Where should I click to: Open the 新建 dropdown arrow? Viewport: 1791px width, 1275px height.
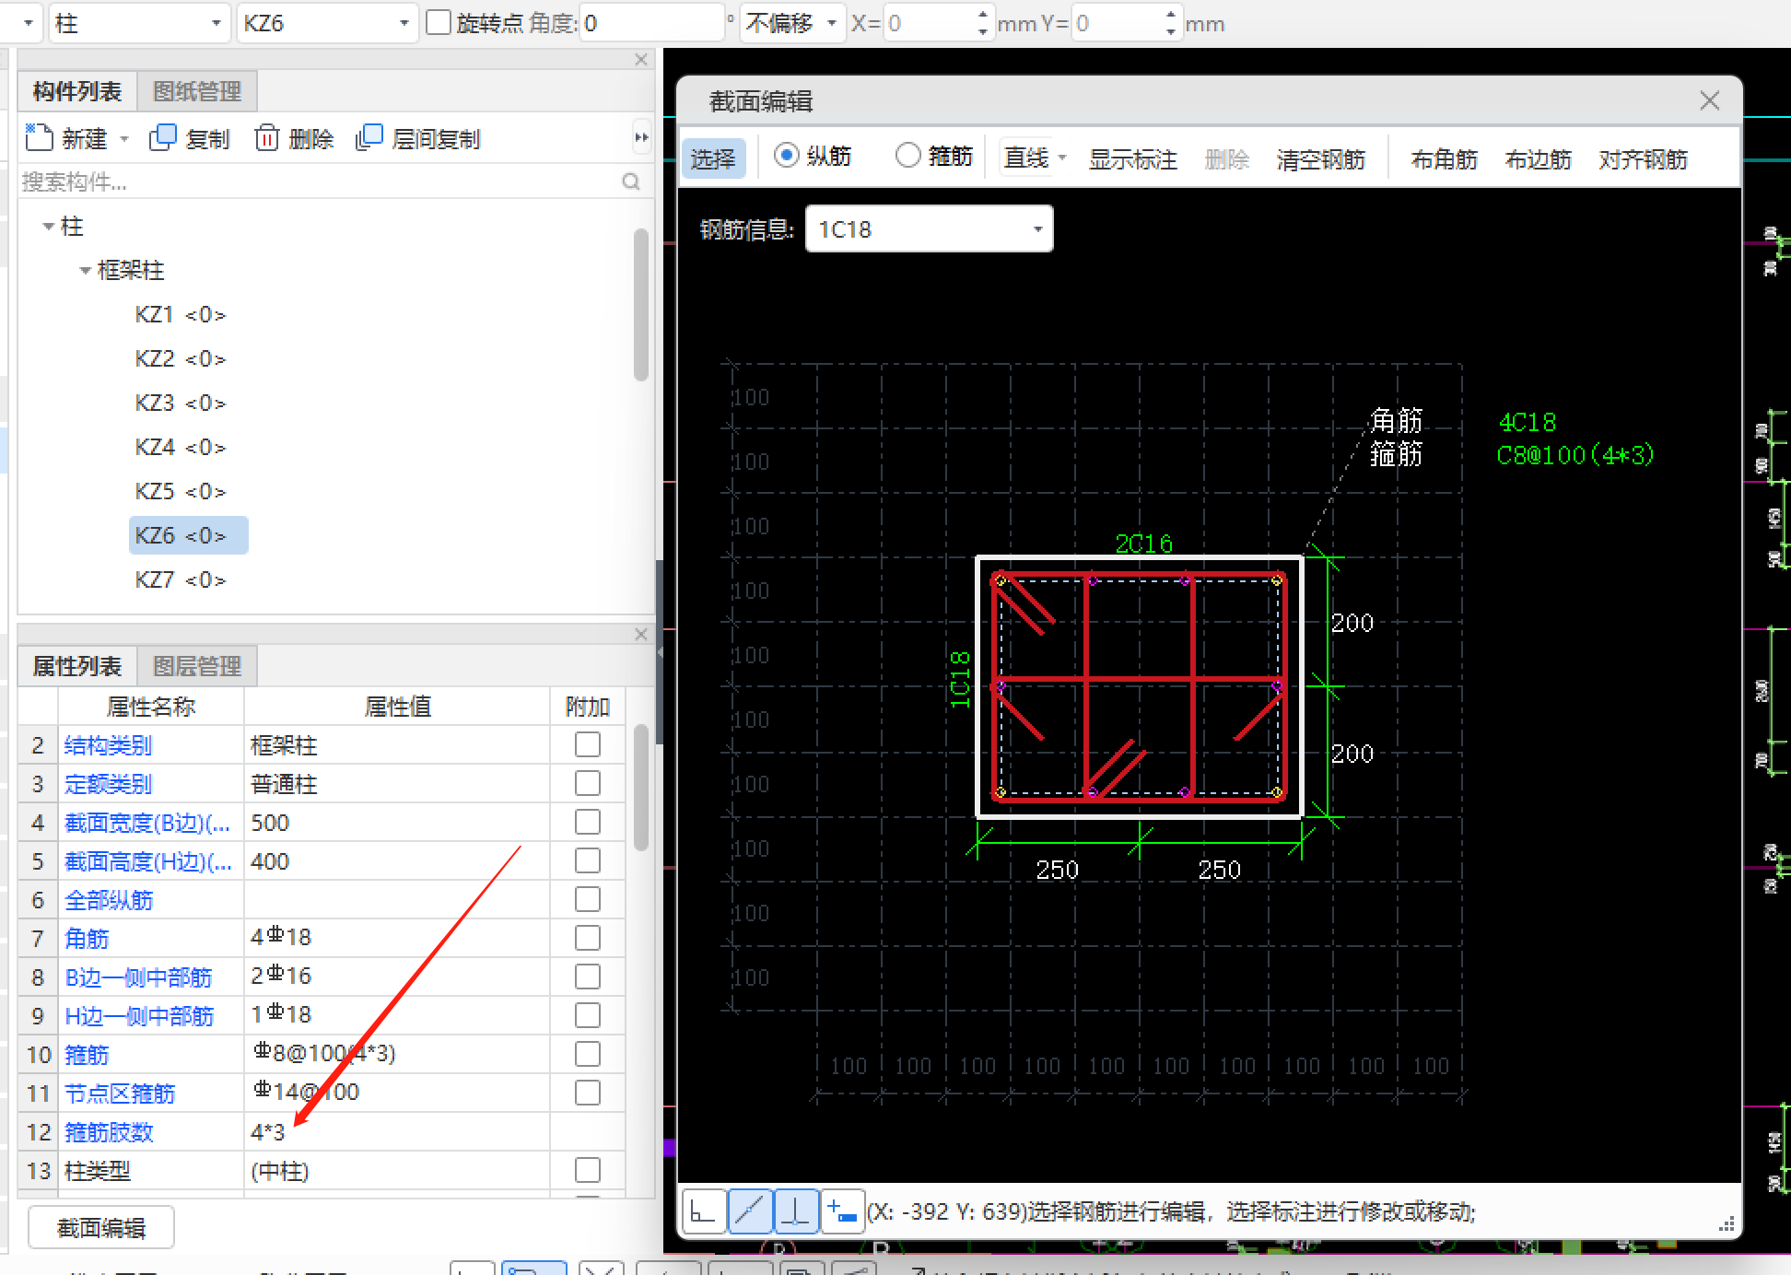pos(124,139)
